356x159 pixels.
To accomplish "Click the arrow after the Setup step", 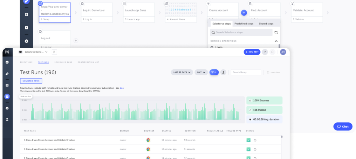I will [x=76, y=13].
